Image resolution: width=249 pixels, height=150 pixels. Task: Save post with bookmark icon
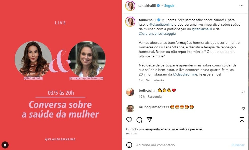242,120
